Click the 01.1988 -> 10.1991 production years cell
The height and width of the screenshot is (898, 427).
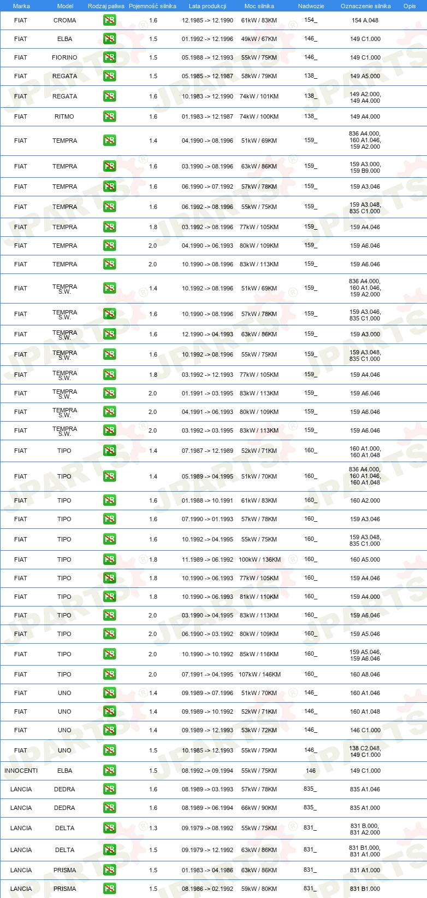(207, 500)
